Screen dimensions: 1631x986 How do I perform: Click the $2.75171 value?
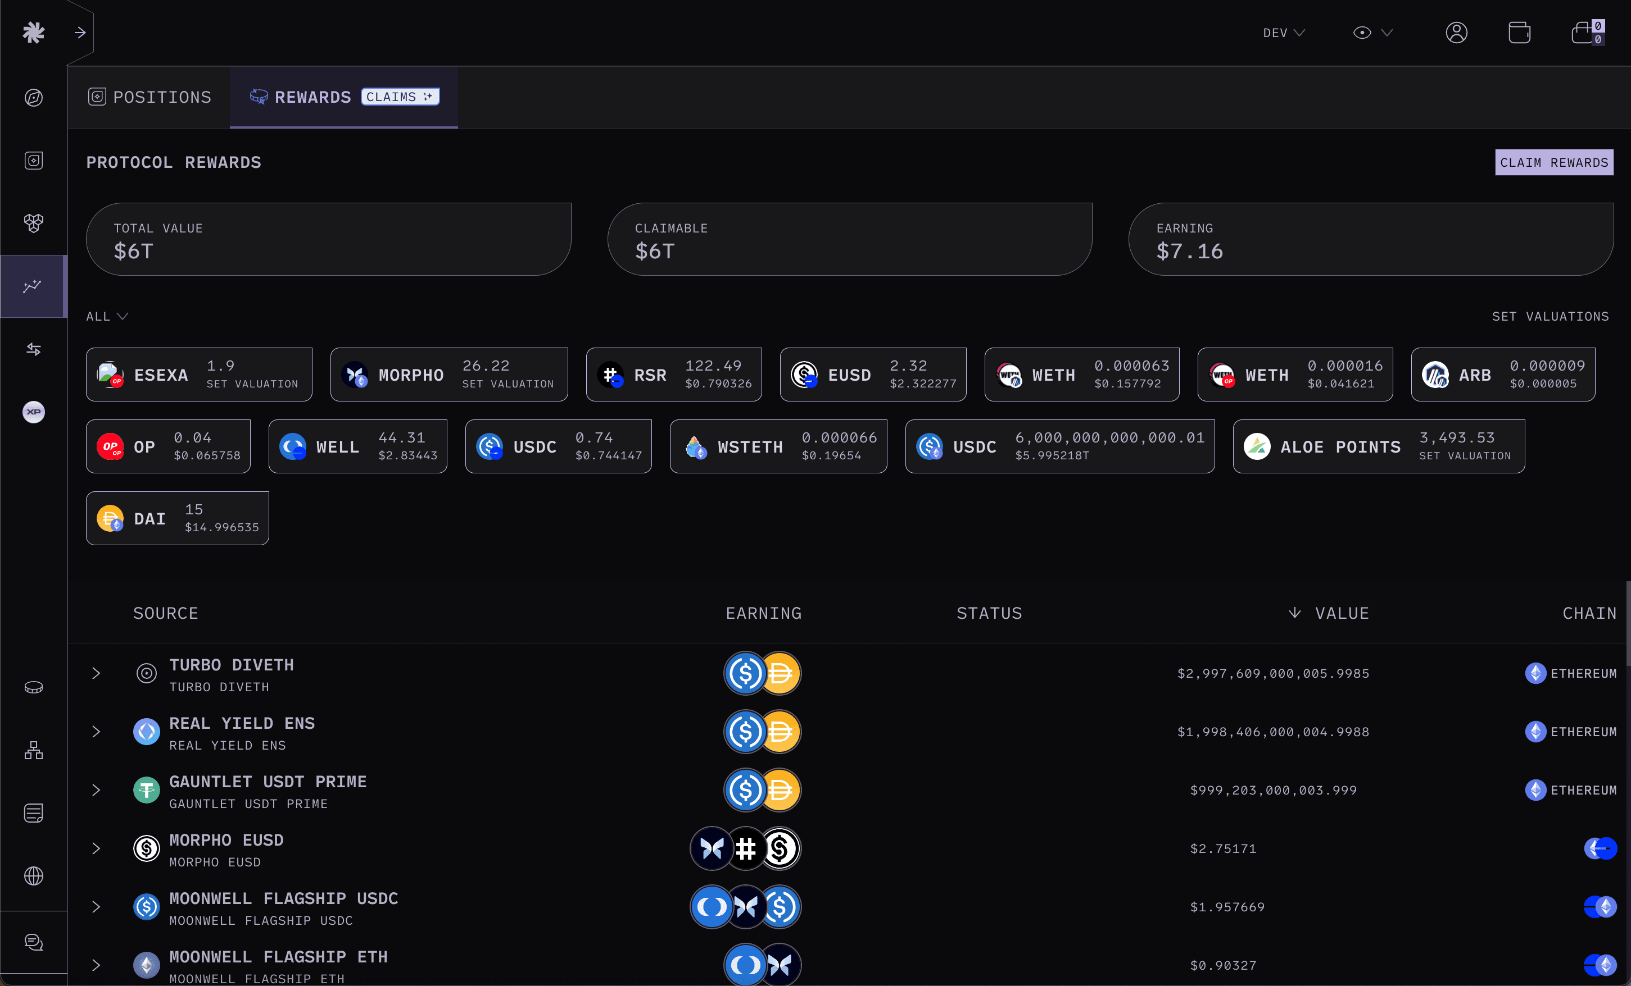click(1223, 848)
